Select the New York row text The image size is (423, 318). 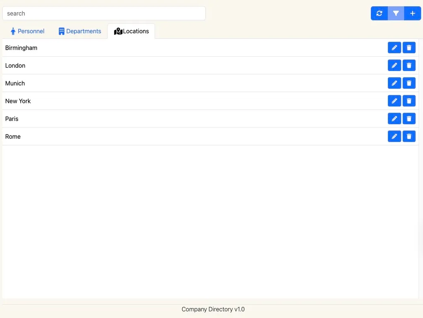tap(18, 101)
